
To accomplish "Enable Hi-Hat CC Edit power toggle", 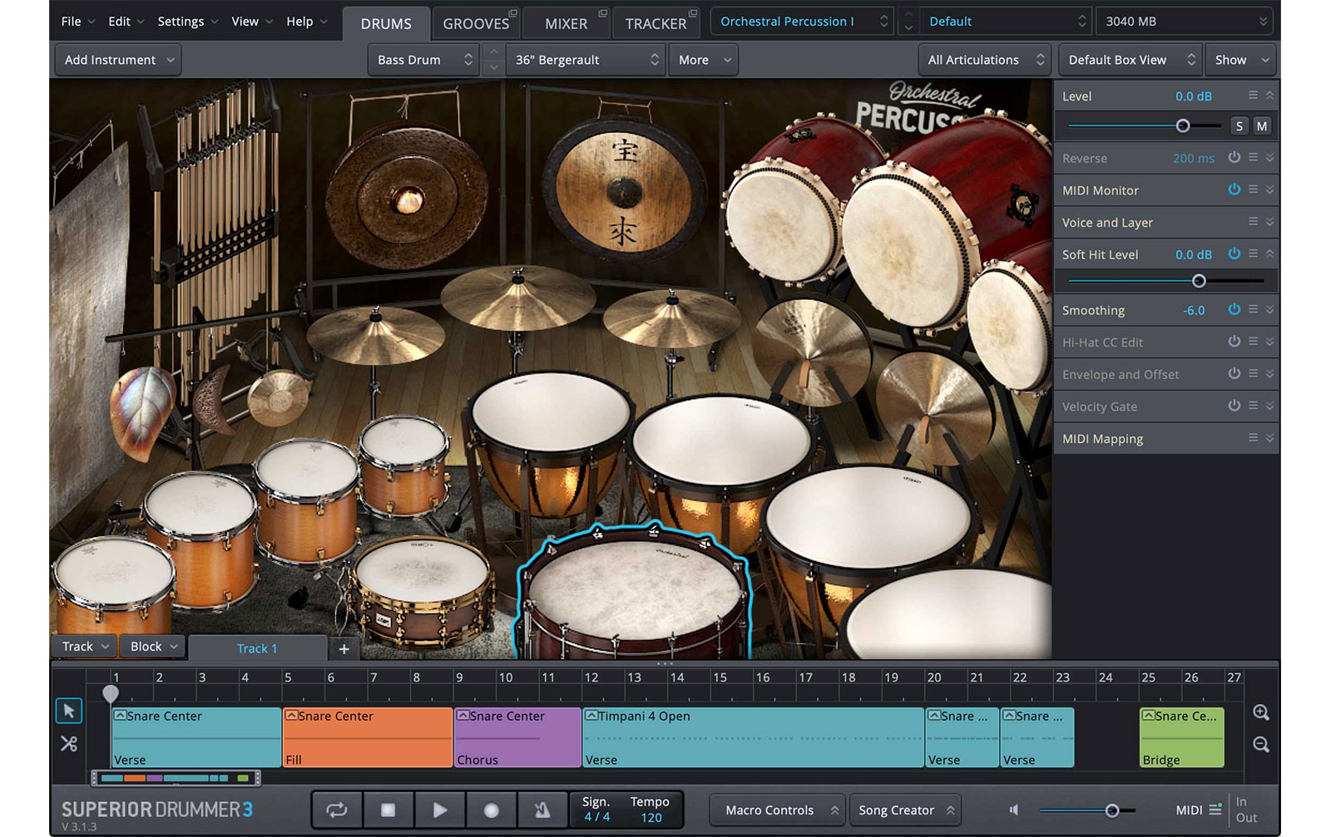I will [x=1234, y=342].
